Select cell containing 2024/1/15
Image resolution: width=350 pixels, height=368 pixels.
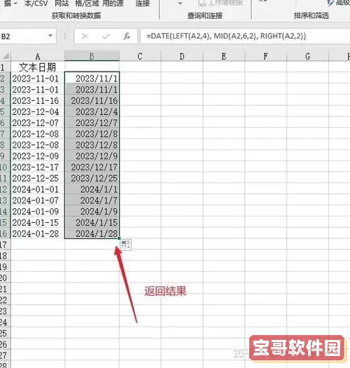click(x=92, y=222)
